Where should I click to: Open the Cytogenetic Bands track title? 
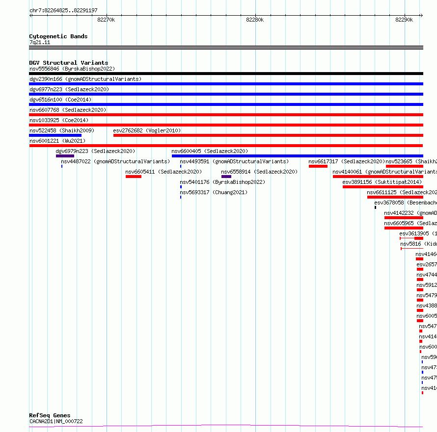(58, 36)
